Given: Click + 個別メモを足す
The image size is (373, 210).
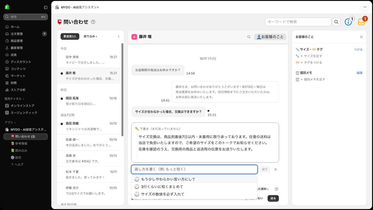Looking at the screenshot, I should [x=310, y=79].
